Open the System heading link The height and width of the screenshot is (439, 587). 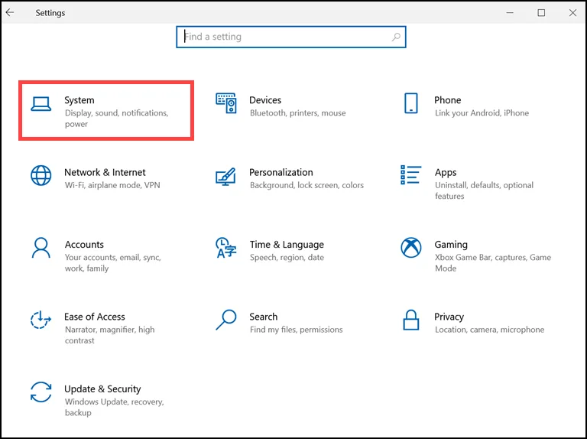79,100
